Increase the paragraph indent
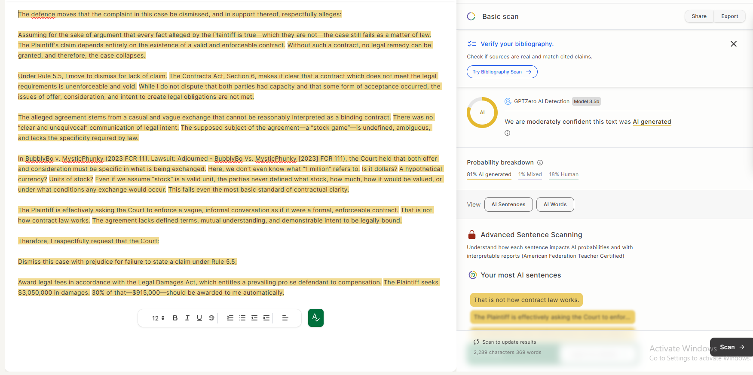This screenshot has height=375, width=753. [266, 318]
